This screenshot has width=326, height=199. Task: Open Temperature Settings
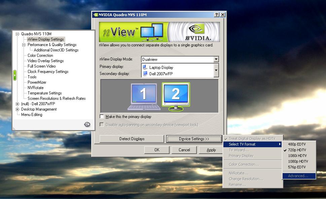pyautogui.click(x=45, y=93)
